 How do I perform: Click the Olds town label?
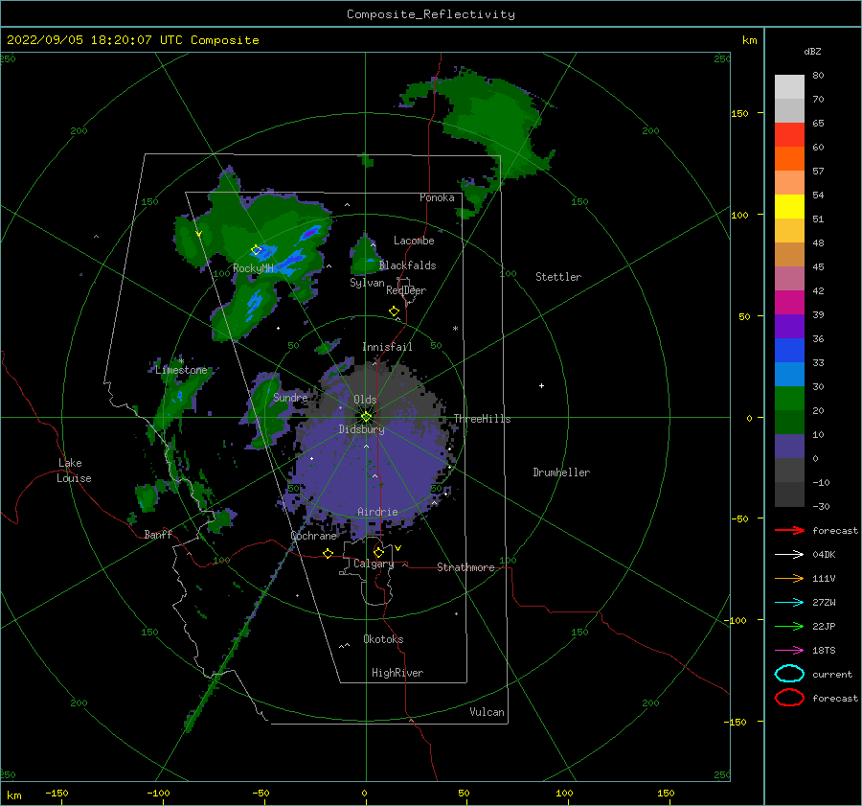click(x=365, y=400)
